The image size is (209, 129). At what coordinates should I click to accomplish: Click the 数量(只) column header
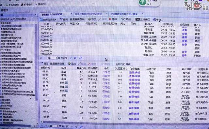pos(81,68)
